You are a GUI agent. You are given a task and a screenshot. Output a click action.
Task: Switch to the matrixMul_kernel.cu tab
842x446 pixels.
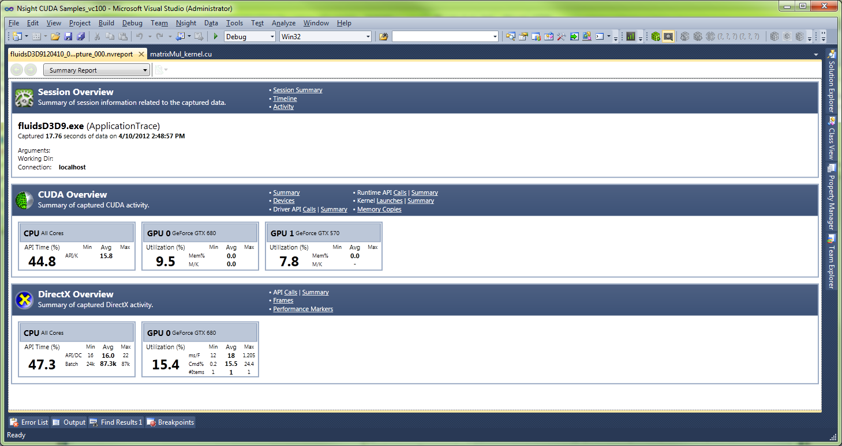(182, 54)
